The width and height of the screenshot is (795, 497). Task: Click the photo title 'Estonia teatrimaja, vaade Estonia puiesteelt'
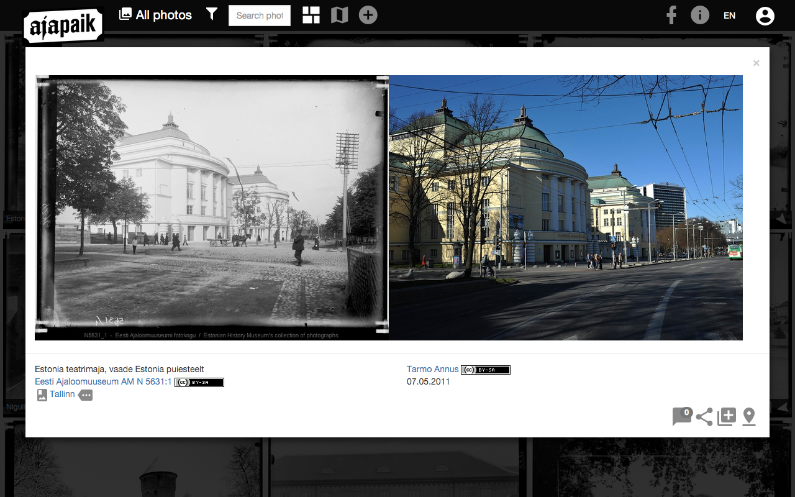[x=119, y=369]
